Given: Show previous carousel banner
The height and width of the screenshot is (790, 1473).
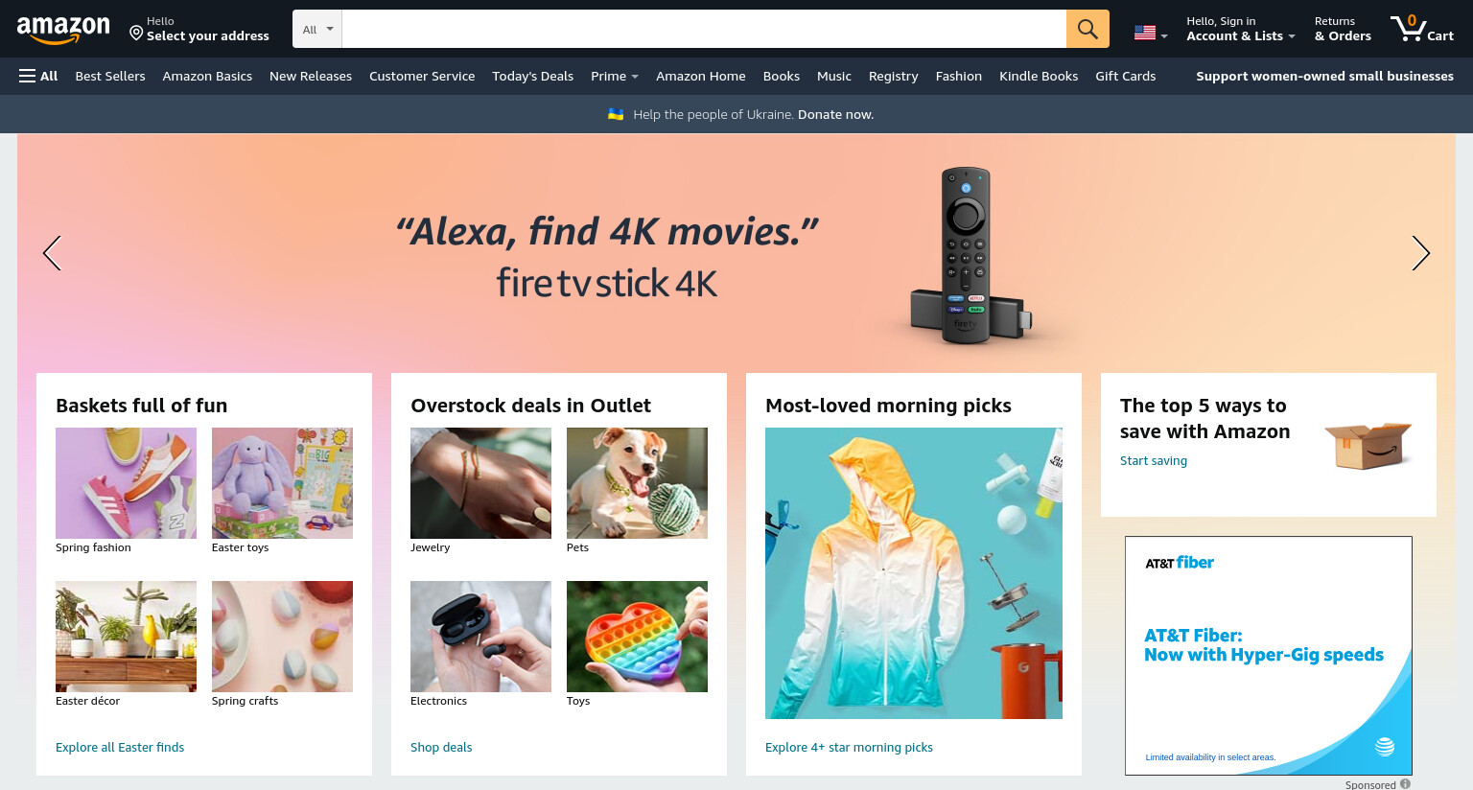Looking at the screenshot, I should click(x=52, y=253).
